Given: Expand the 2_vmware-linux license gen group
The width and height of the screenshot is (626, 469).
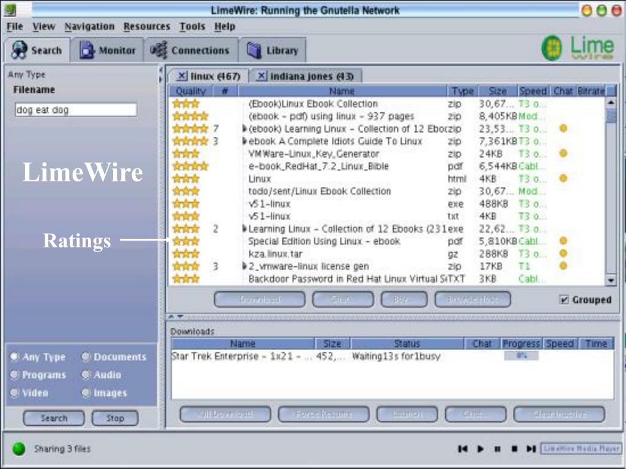Looking at the screenshot, I should (x=245, y=266).
